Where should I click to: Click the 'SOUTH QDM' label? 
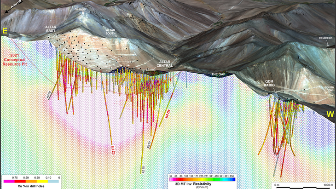(x=330, y=89)
